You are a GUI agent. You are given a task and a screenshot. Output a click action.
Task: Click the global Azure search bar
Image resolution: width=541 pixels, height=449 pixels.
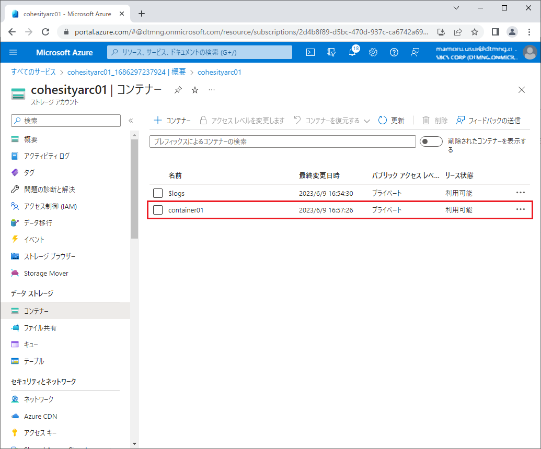coord(200,52)
